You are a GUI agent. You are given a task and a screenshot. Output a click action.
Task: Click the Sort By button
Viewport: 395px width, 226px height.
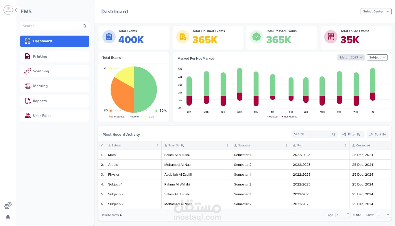point(378,134)
